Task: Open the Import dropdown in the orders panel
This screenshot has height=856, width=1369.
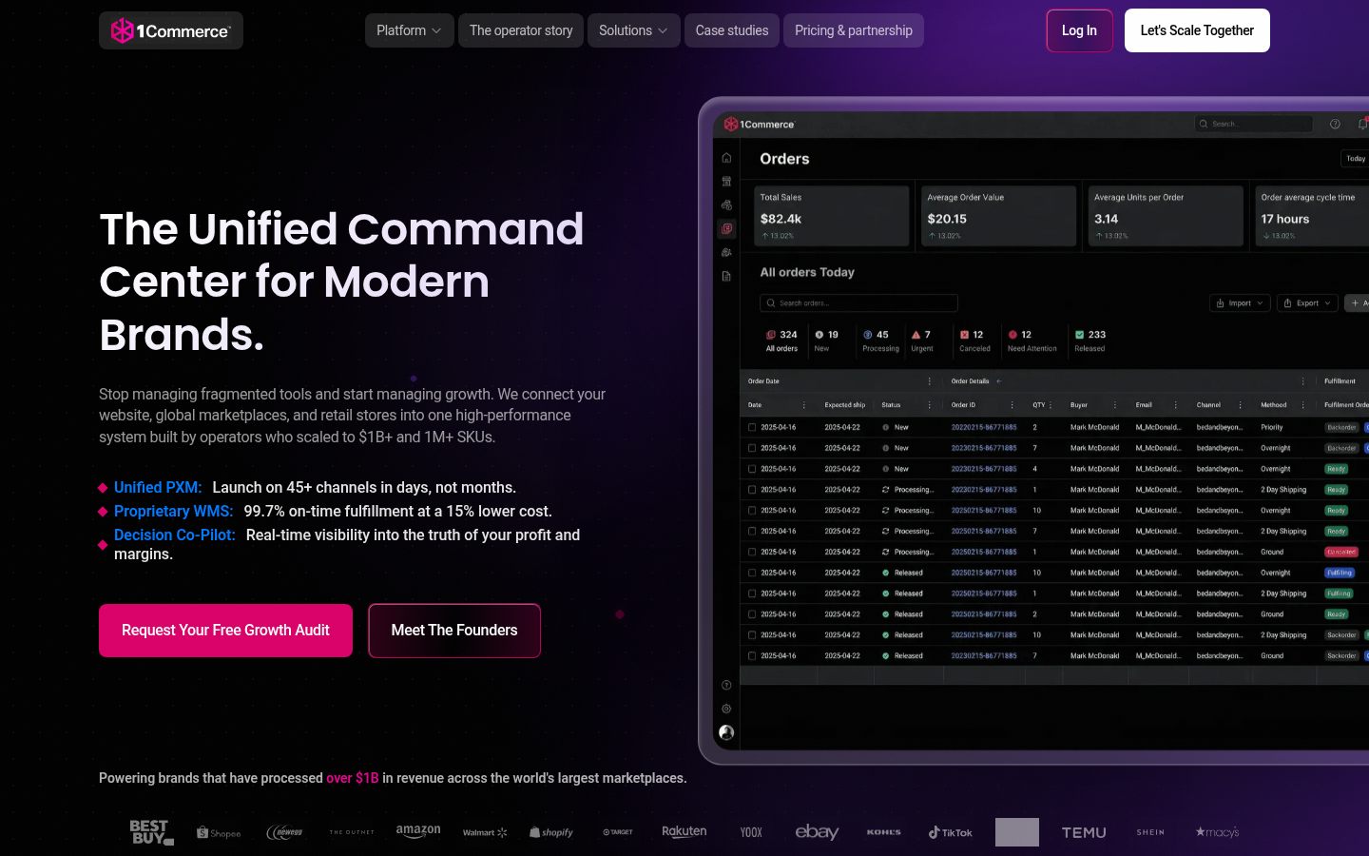Action: coord(1241,303)
